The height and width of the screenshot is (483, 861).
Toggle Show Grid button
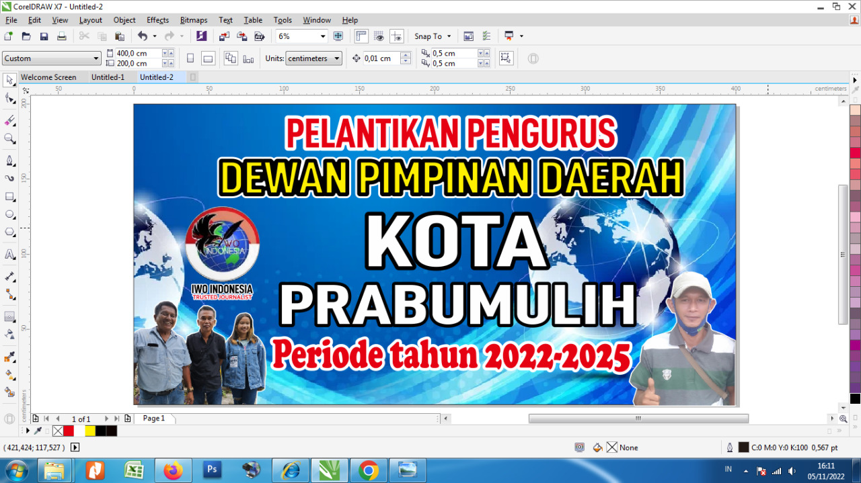379,36
